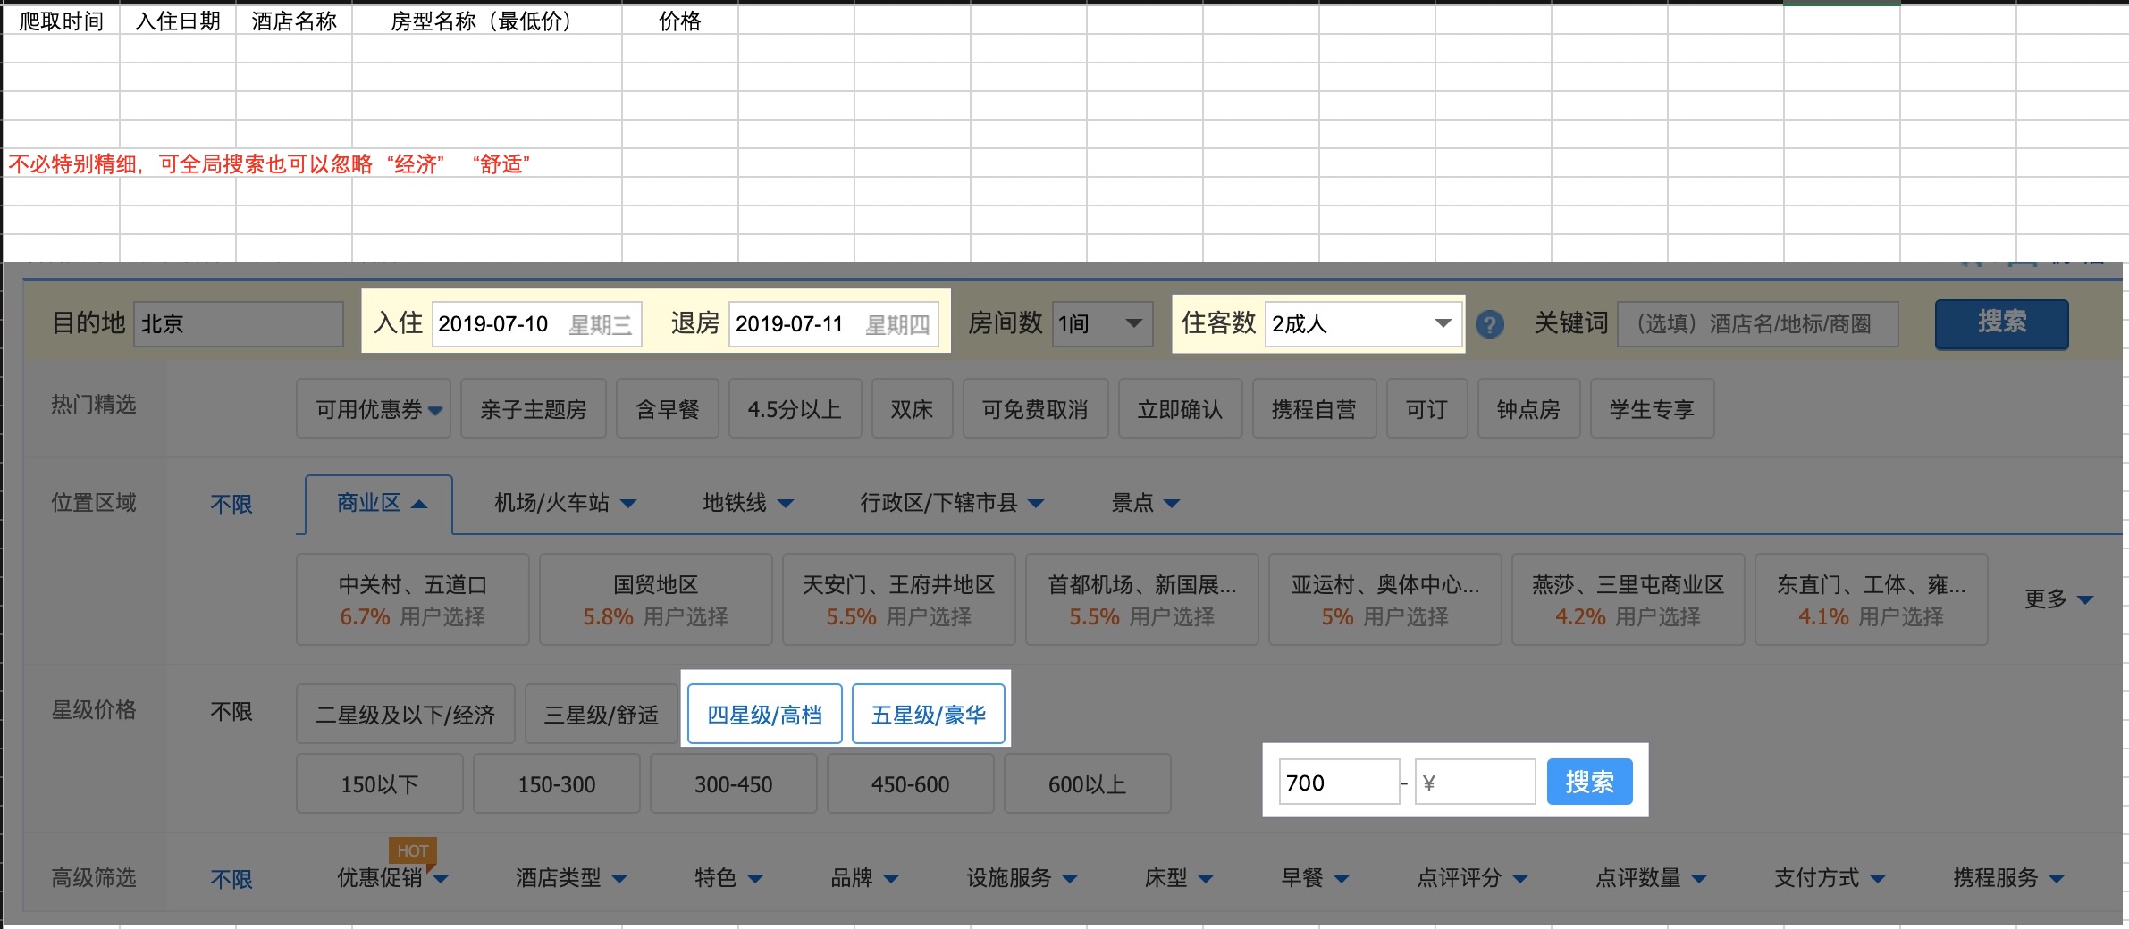Toggle the 4.5分以上 filter
Viewport: 2129px width, 929px height.
click(795, 409)
